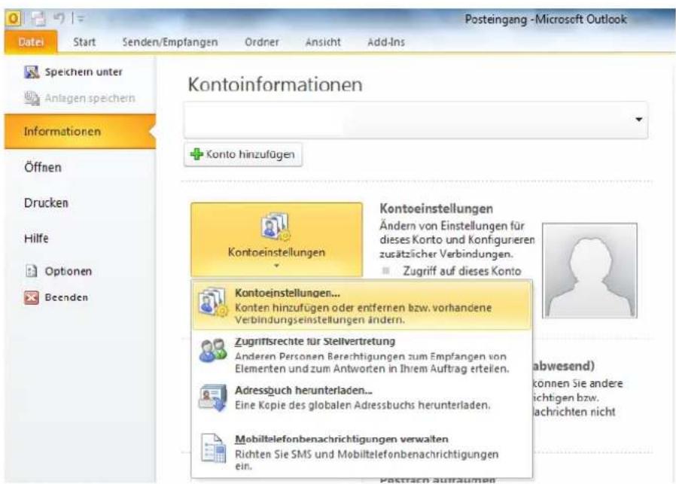Click the Anlagen speichern icon

(x=32, y=99)
